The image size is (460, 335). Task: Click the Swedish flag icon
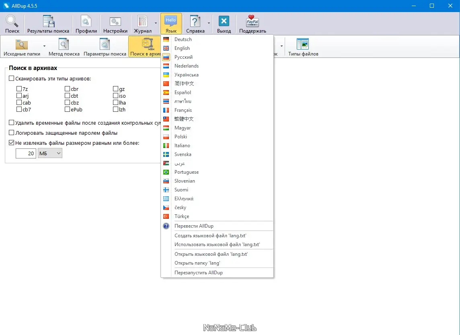[x=166, y=154]
